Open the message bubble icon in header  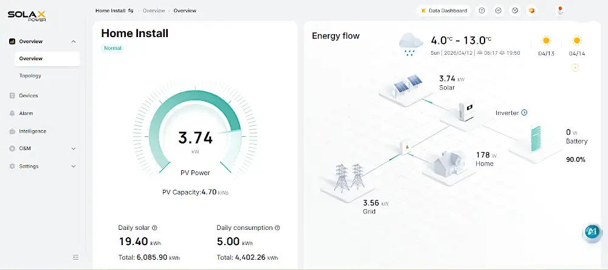click(499, 11)
